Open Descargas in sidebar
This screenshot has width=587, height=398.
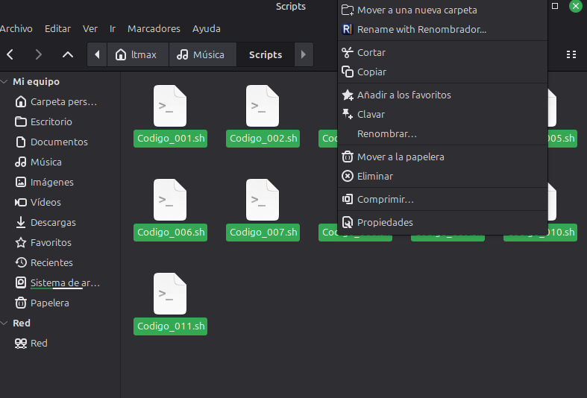[60, 223]
